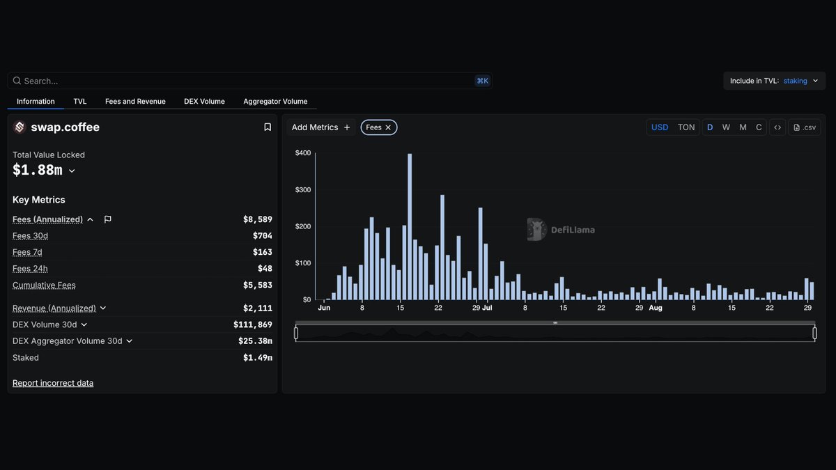Switch to the Information tab

point(36,102)
